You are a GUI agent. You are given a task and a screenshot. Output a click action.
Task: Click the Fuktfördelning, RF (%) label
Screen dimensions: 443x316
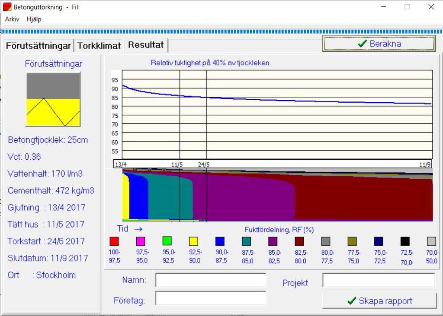279,230
